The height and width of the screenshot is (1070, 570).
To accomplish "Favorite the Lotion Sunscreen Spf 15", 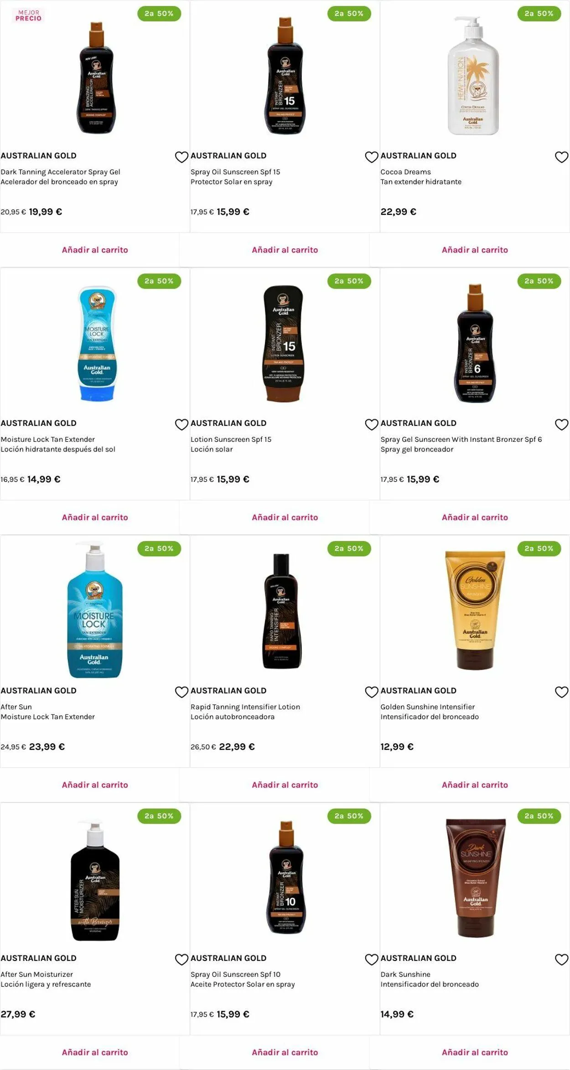I will pos(372,425).
